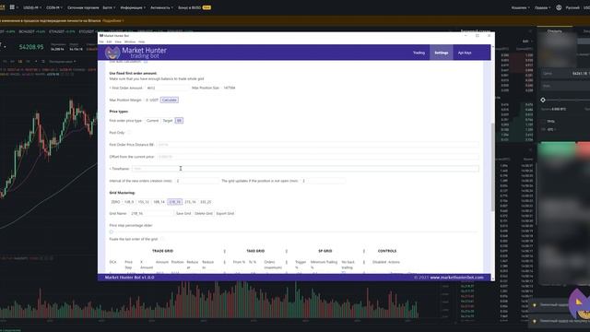Click the Подробнее link in yellow banner
This screenshot has width=590, height=332.
(x=112, y=20)
